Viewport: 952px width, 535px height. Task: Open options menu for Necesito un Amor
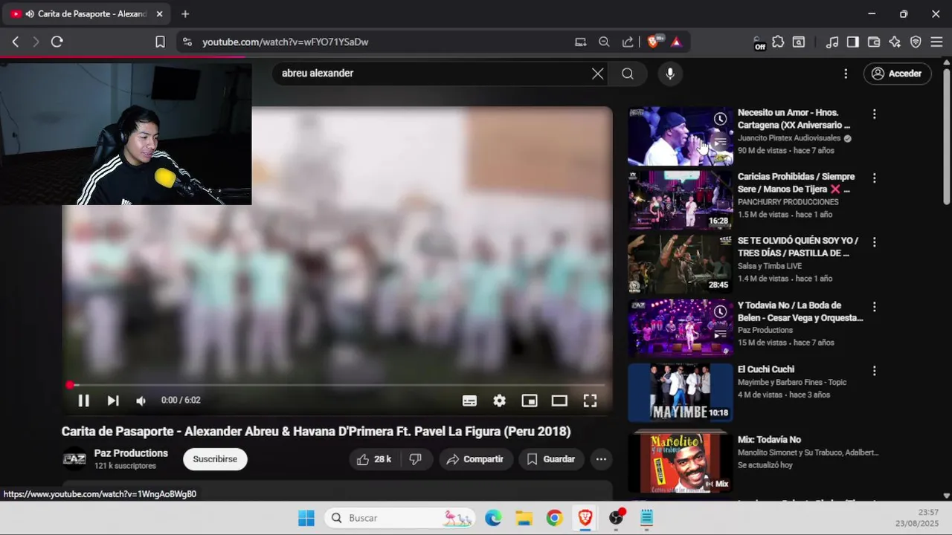pos(875,114)
